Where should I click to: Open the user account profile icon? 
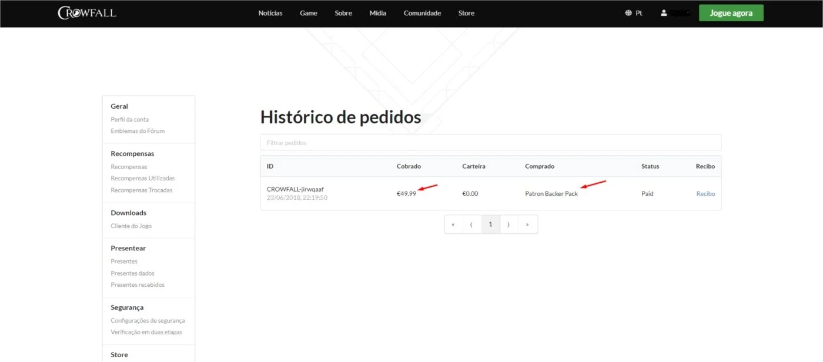point(664,13)
